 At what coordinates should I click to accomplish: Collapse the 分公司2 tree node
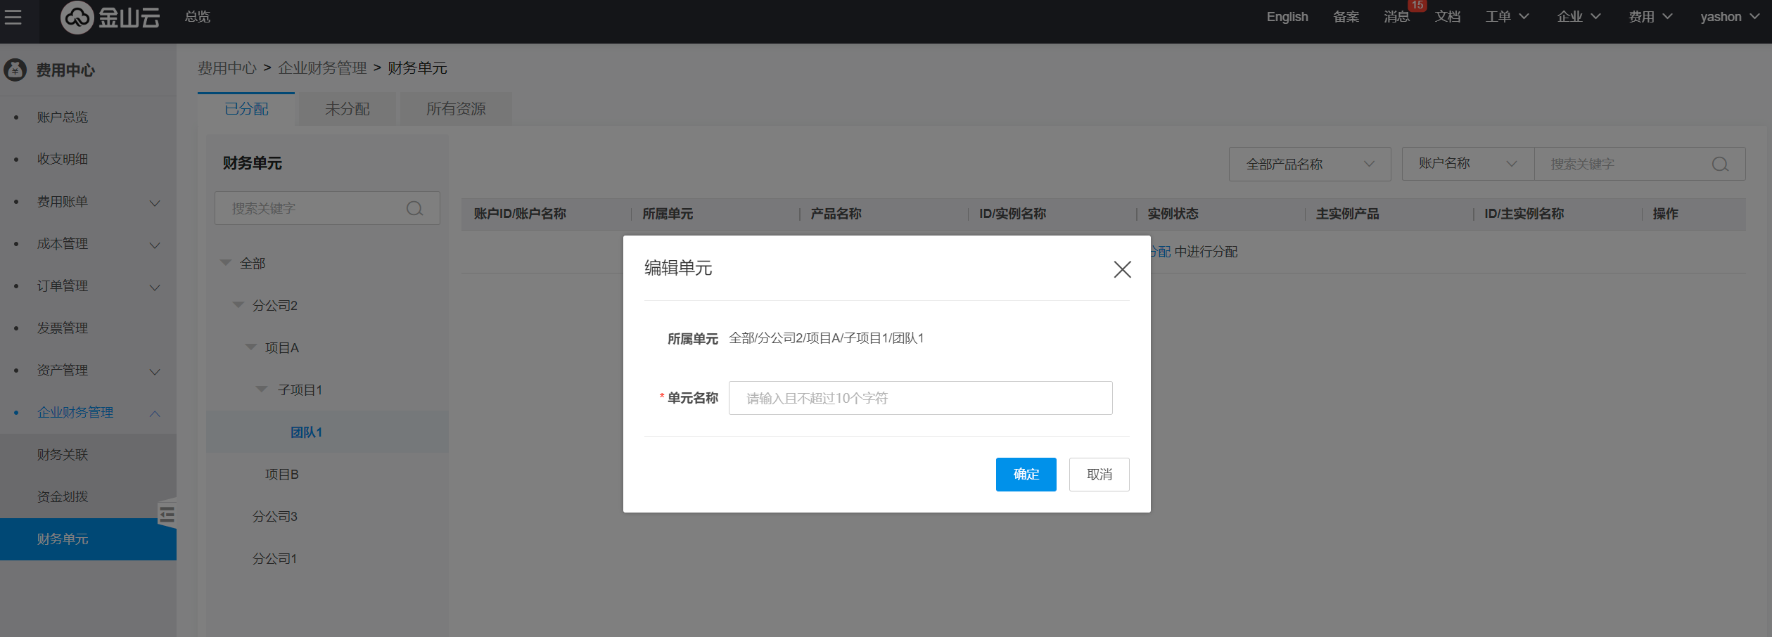[238, 305]
